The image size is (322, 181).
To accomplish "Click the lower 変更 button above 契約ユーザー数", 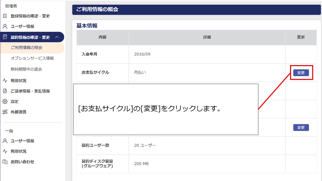I will [x=301, y=127].
